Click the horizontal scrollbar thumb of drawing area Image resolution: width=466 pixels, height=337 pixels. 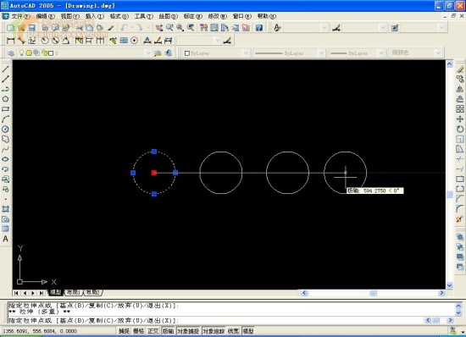pos(374,293)
